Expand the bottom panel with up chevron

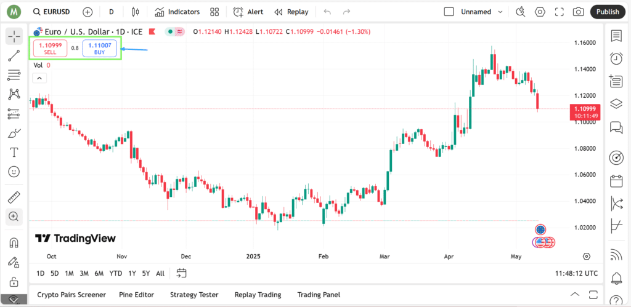pyautogui.click(x=576, y=295)
